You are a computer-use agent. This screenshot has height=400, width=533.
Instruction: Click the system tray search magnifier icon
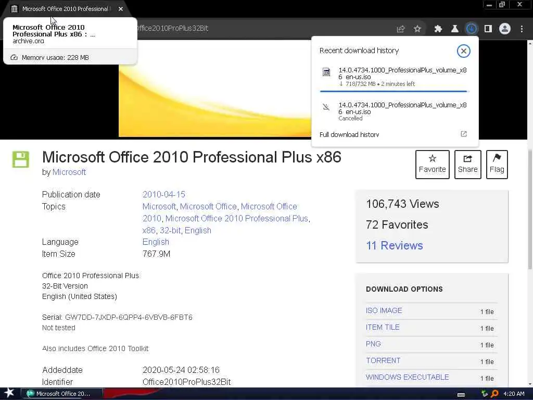pos(495,394)
